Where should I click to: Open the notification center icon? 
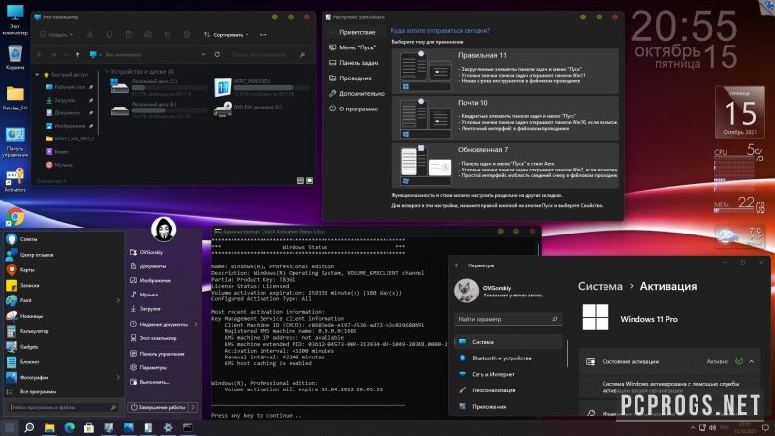click(x=765, y=427)
